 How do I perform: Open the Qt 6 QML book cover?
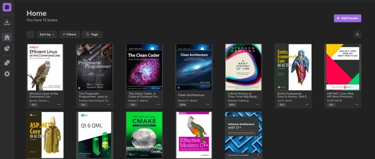point(95,135)
